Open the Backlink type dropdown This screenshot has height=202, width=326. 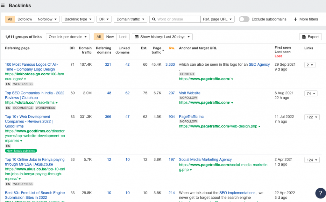(x=78, y=19)
